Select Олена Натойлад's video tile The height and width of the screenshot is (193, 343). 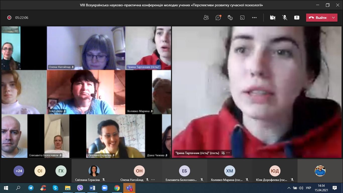pyautogui.click(x=86, y=48)
